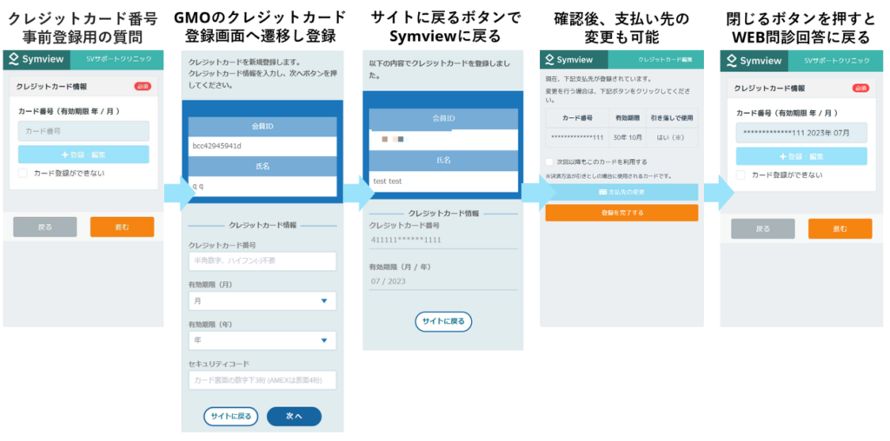Image resolution: width=890 pixels, height=441 pixels.
Task: Select the SVサポートクリニック header tab in first screen
Action: (x=119, y=60)
